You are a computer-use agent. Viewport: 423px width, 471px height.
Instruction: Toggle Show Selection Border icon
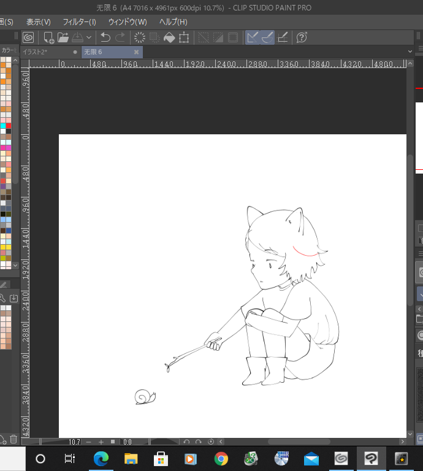click(233, 37)
